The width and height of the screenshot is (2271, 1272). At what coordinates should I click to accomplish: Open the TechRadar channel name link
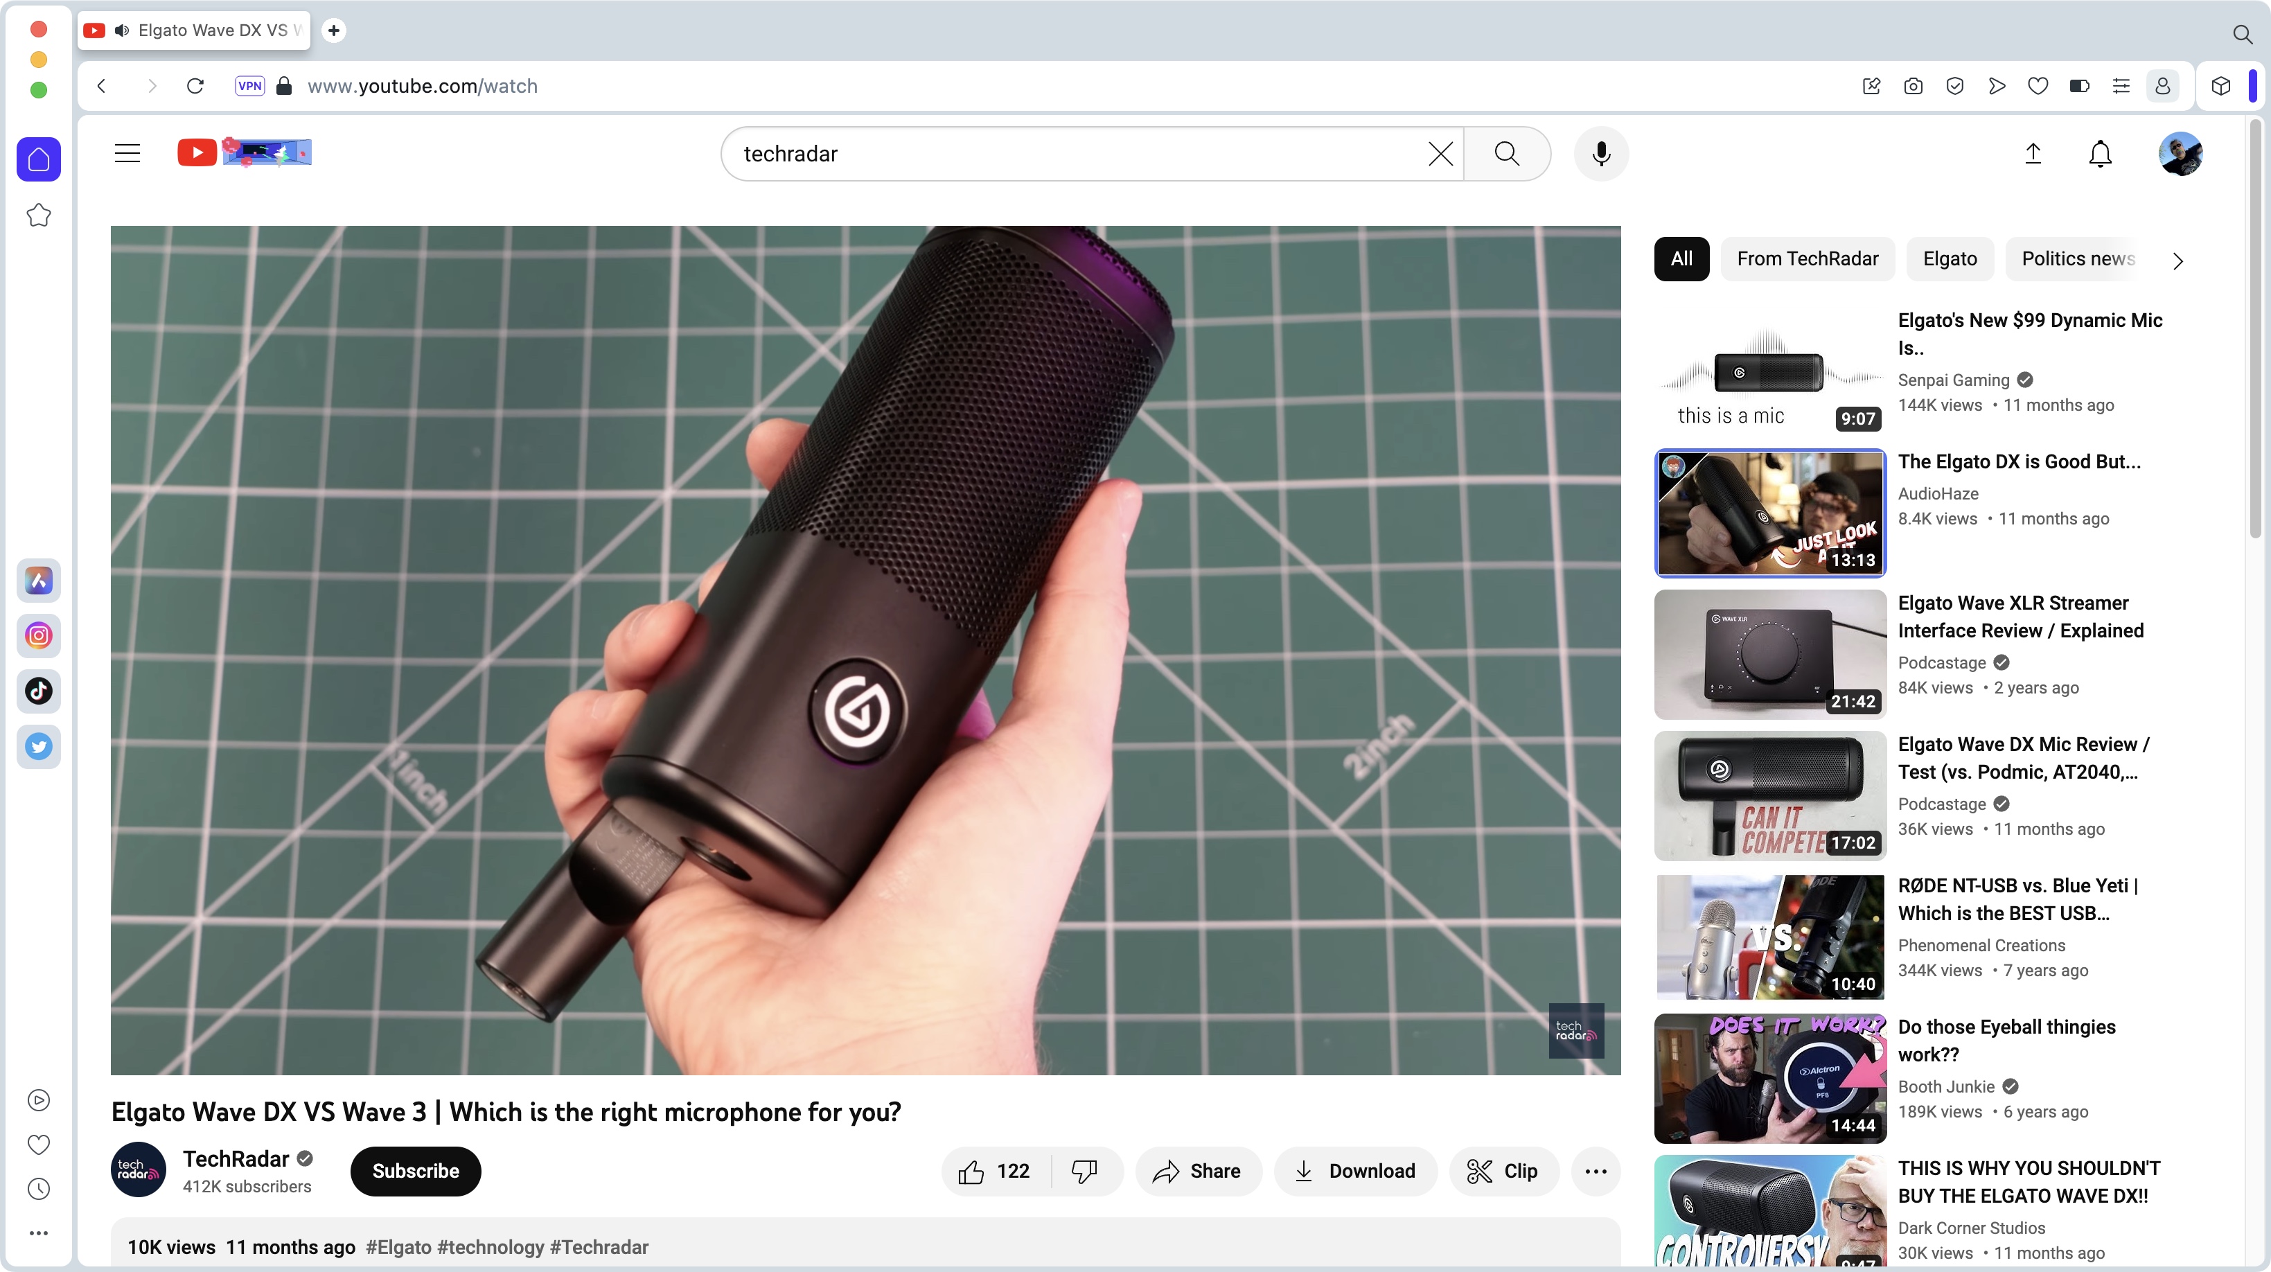236,1159
